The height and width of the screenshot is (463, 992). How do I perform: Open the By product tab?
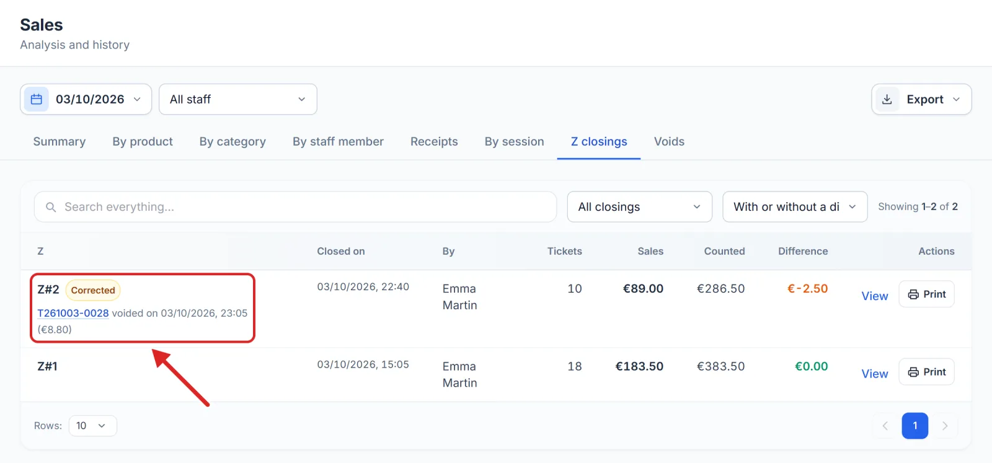143,142
